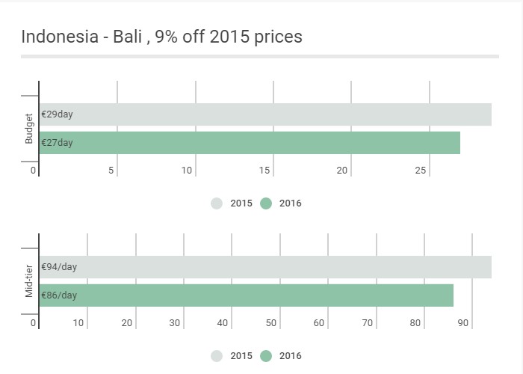The width and height of the screenshot is (523, 374).
Task: Click the 10 tick label on Mid-tier axis
Action: point(78,323)
